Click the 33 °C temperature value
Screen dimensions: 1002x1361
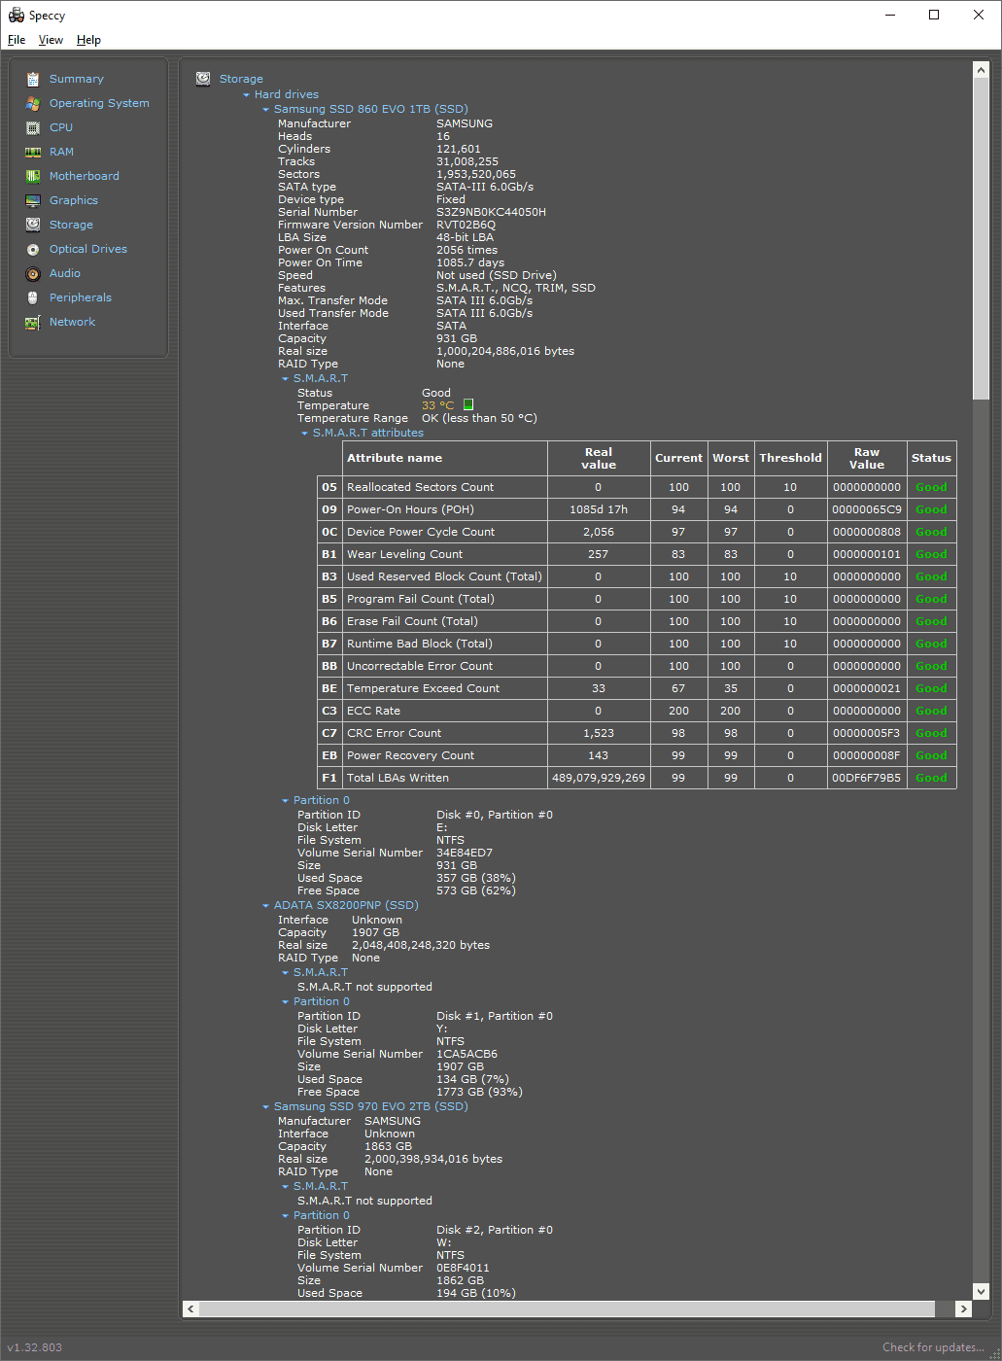(437, 405)
